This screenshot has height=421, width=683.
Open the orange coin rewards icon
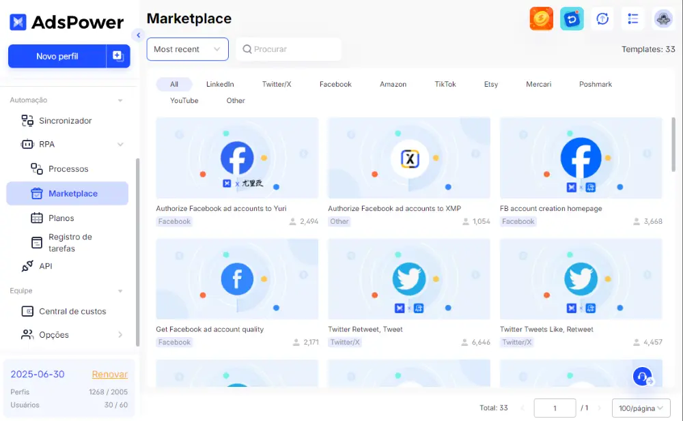click(541, 18)
